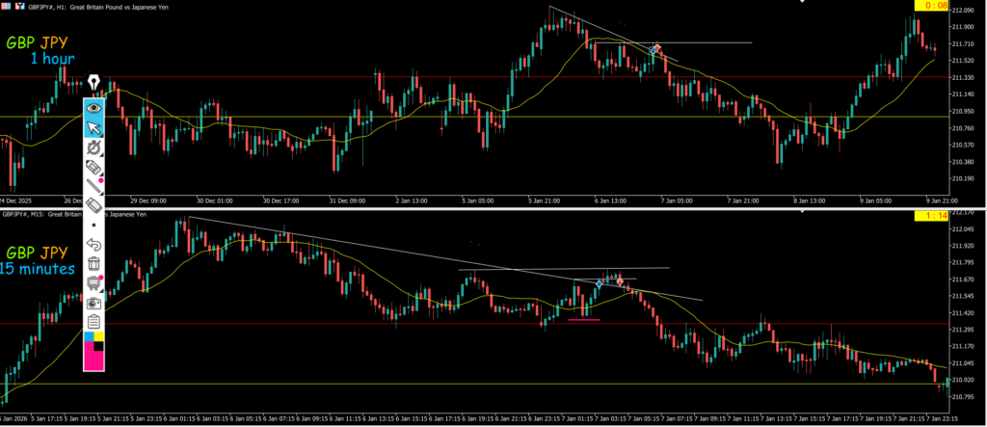Choose the large magenta color swatch
Viewport: 987px width, 427px height.
93,360
